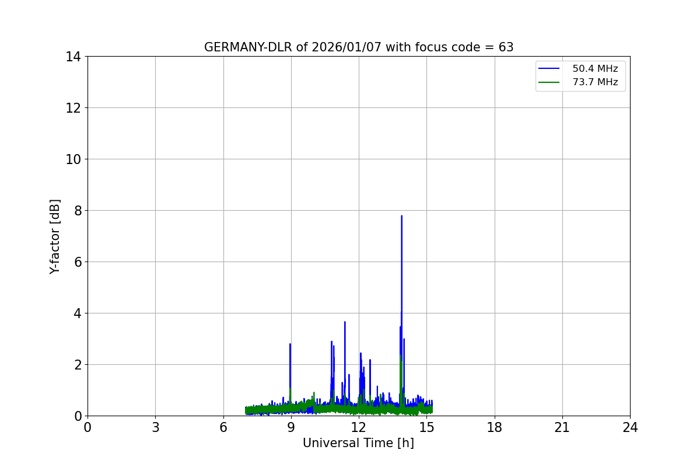This screenshot has height=467, width=700.
Task: Click y-axis tick label 4
Action: (x=78, y=313)
